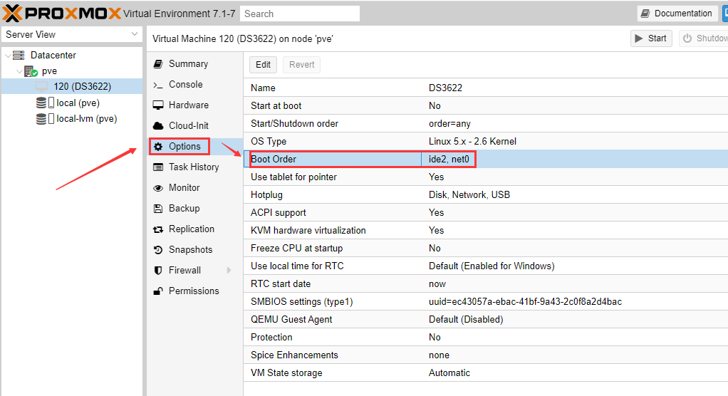
Task: Click the Cloud-Init cloud icon
Action: pos(158,126)
